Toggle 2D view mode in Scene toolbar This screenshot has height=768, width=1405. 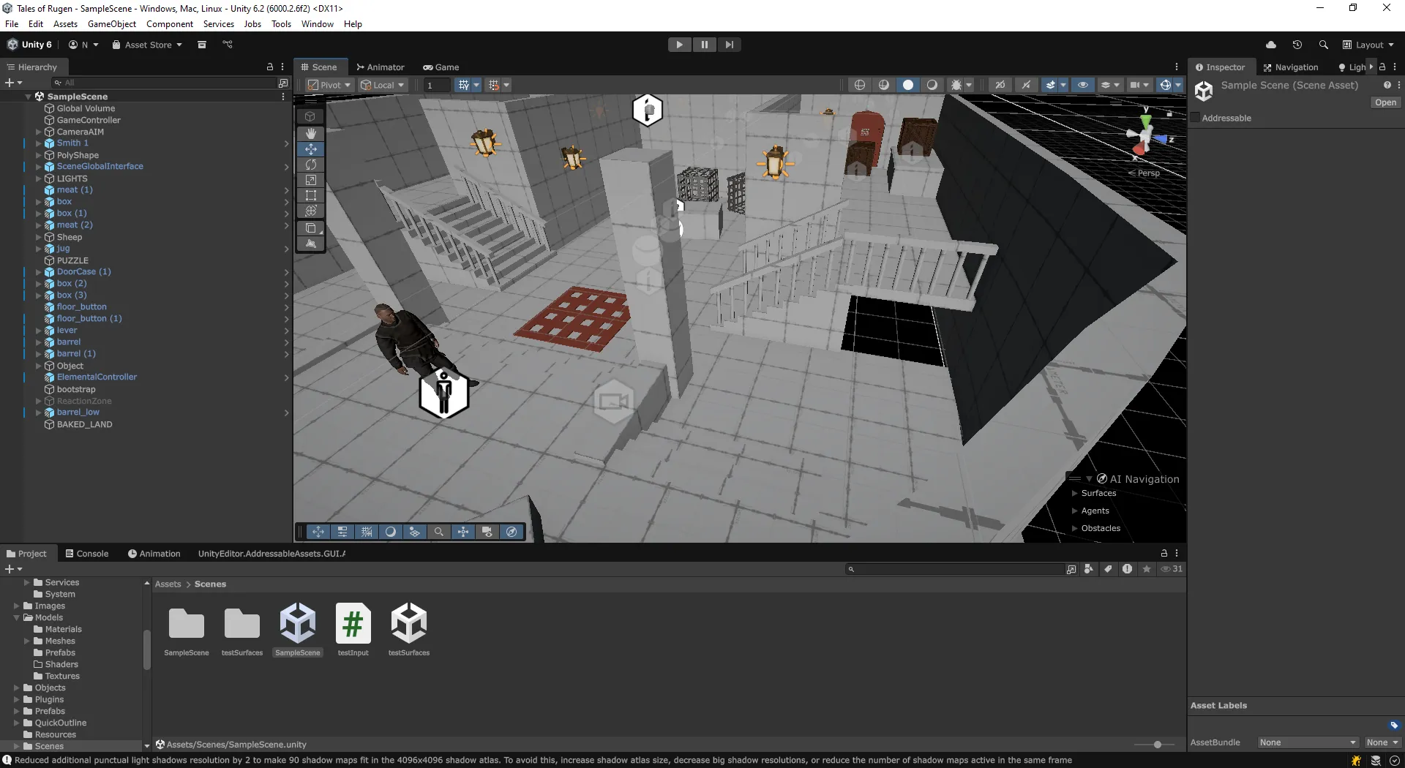1000,85
